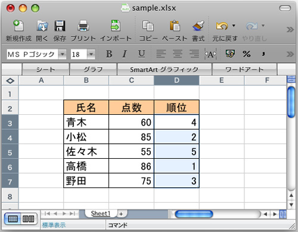Click the vertical scrollbar thumb
The width and height of the screenshot is (298, 232).
[x=291, y=102]
